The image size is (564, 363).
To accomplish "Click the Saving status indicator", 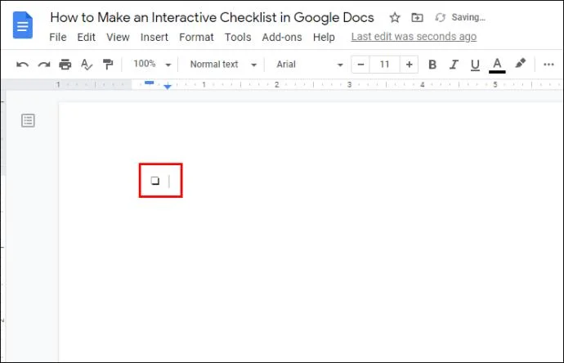I will click(x=460, y=17).
